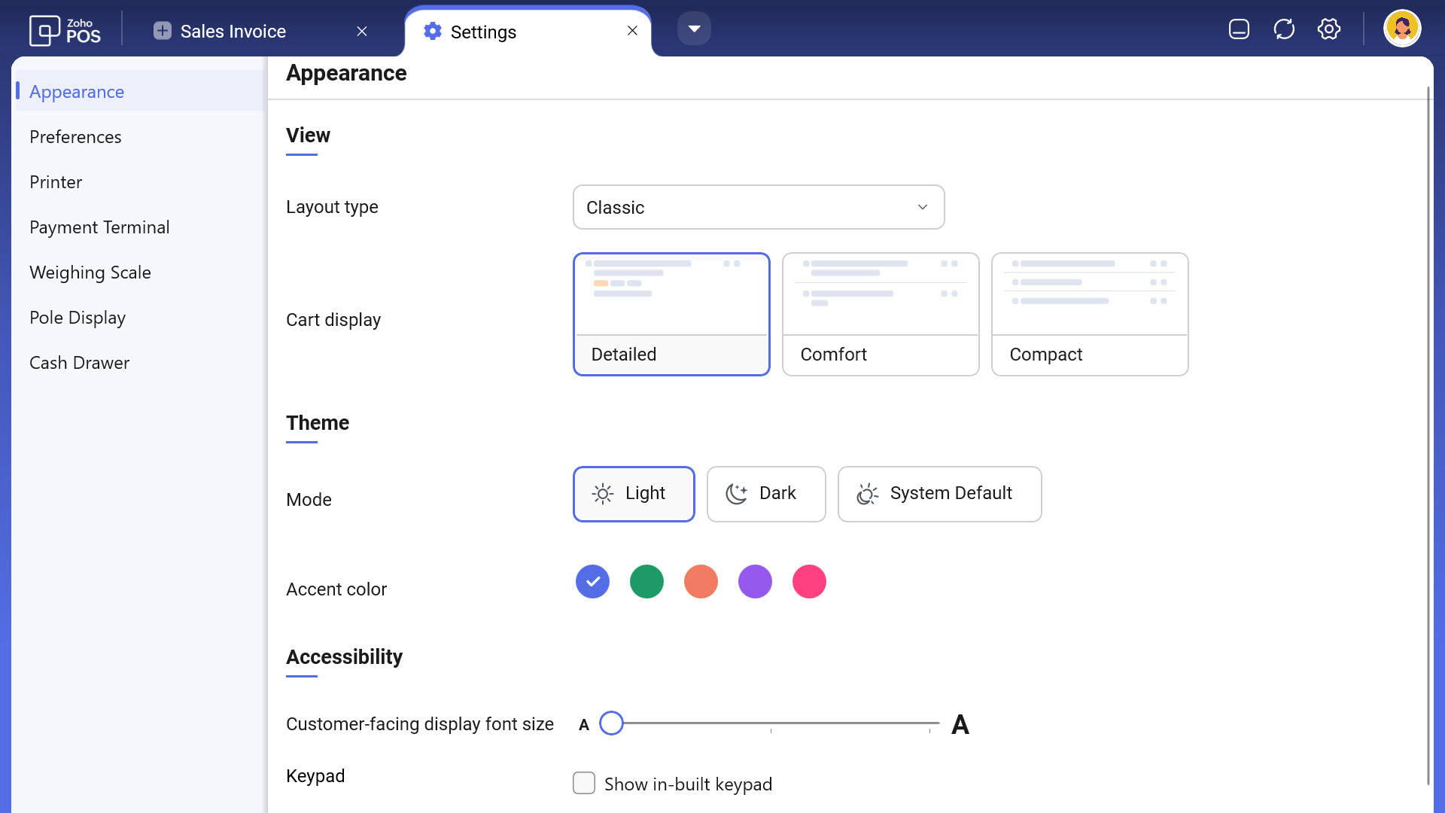Click the sync refresh icon in header
The height and width of the screenshot is (813, 1445).
(x=1284, y=29)
